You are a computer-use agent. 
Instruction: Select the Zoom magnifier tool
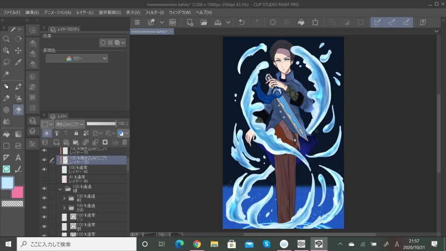[6, 39]
